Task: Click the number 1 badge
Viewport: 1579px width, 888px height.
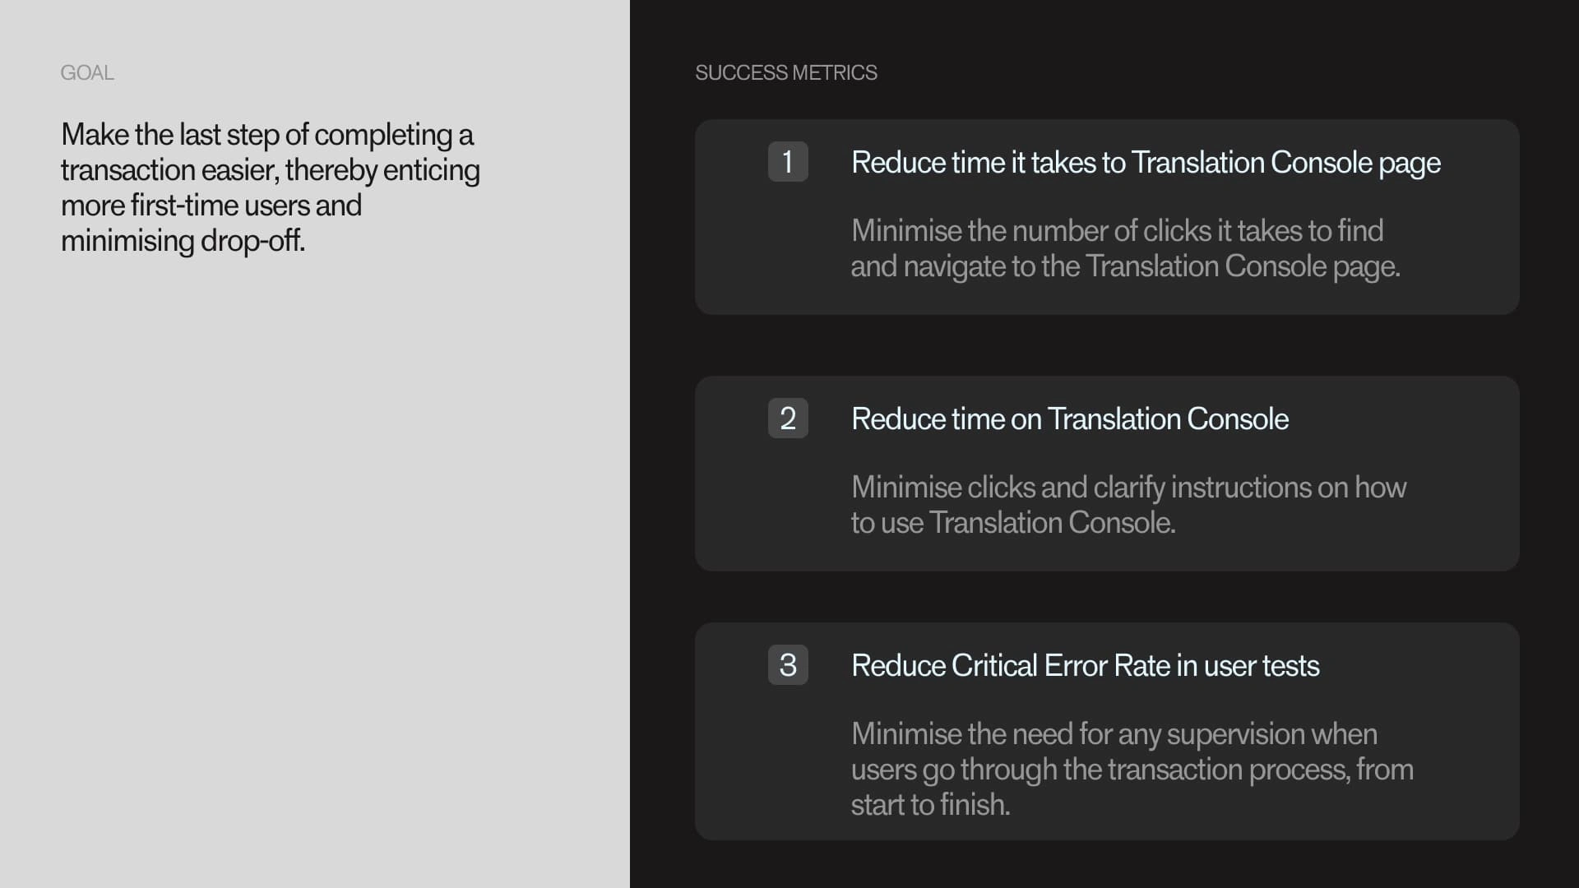Action: click(787, 162)
